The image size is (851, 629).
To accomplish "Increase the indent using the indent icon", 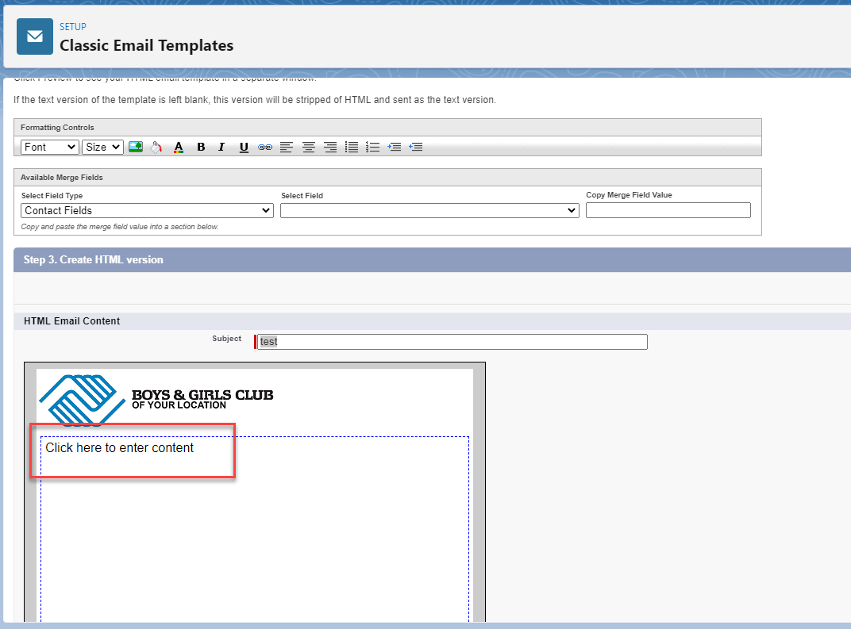I will point(394,147).
